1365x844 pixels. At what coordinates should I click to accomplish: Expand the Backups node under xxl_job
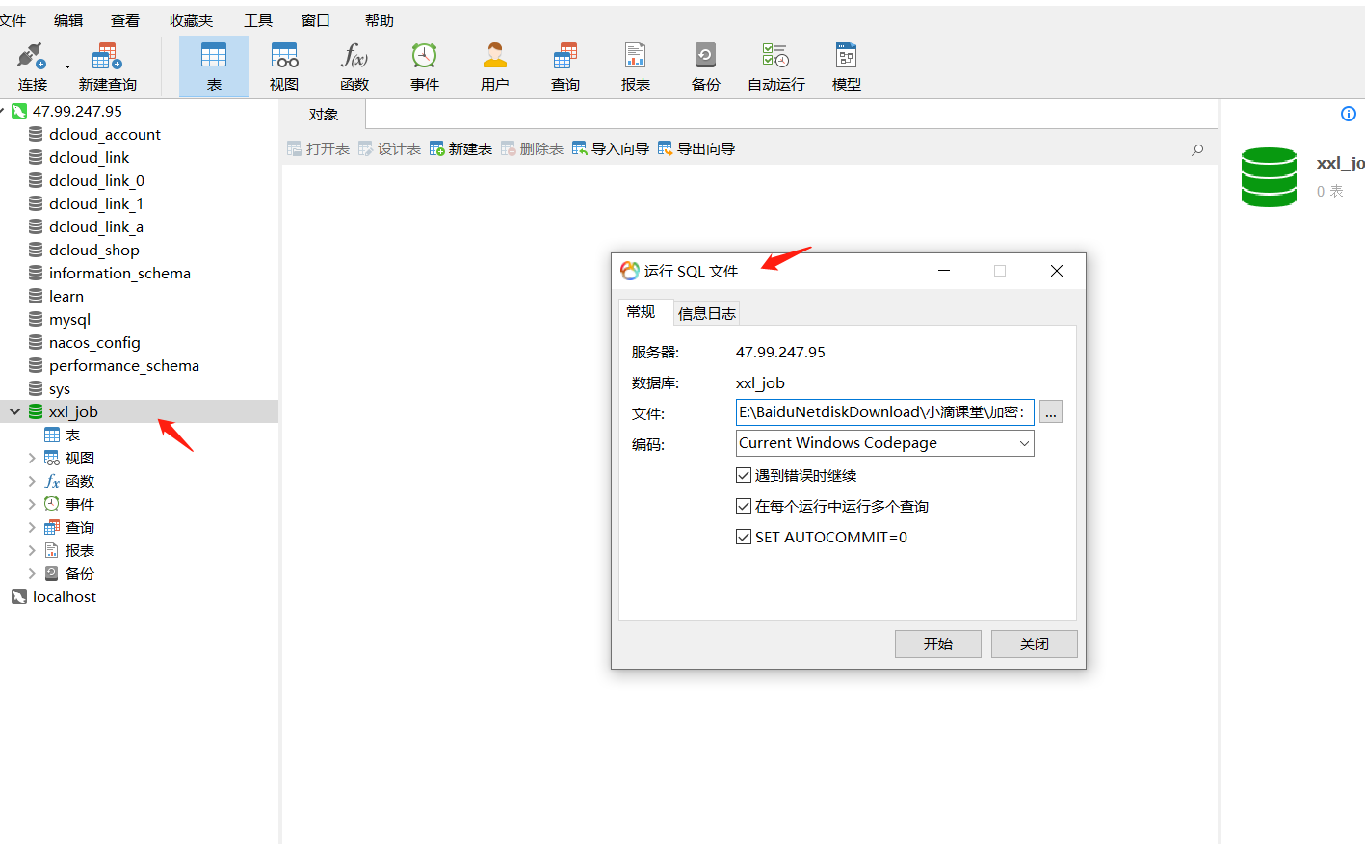pyautogui.click(x=32, y=573)
